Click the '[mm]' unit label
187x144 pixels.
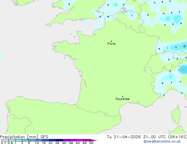pyautogui.click(x=32, y=137)
